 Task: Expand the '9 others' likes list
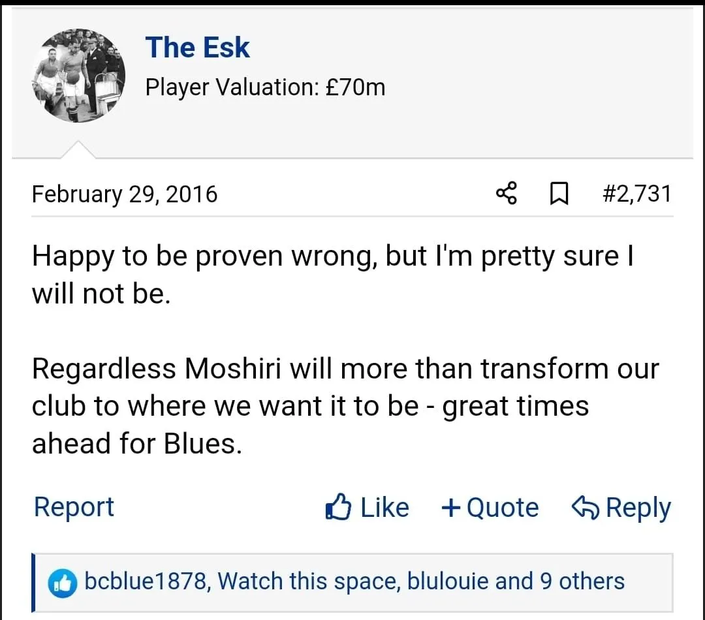coord(582,581)
